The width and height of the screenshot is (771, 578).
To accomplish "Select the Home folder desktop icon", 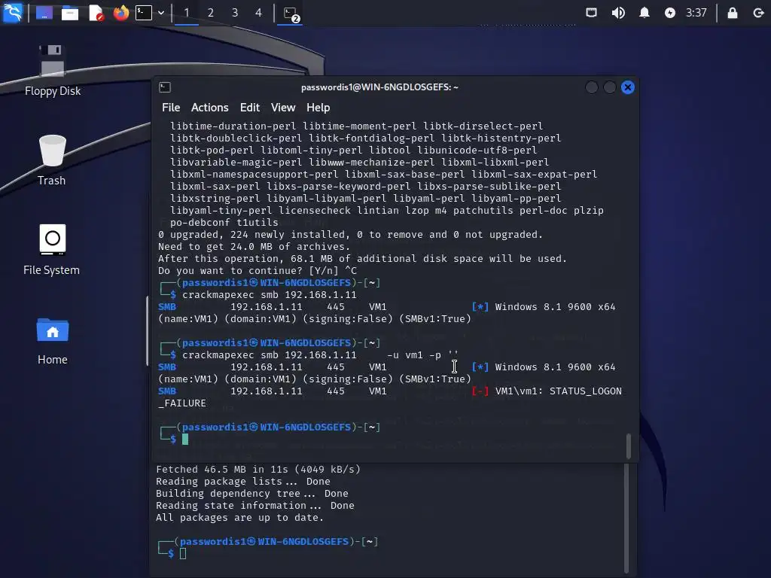I will coord(53,341).
